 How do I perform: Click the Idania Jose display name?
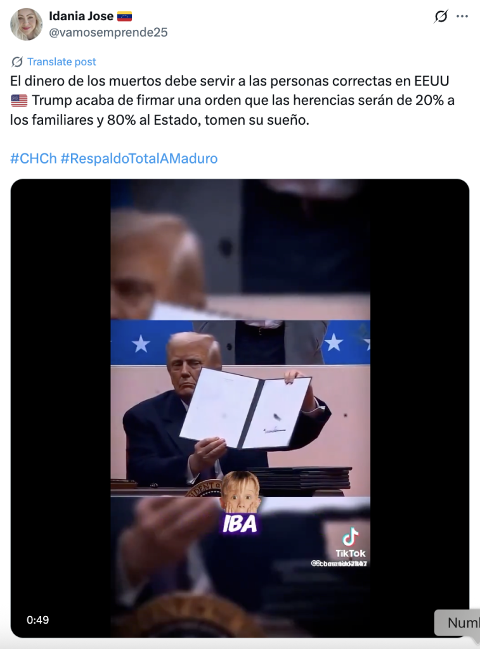[x=81, y=16]
